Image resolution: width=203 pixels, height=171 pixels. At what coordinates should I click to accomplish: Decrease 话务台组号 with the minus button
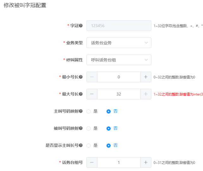coord(92,162)
